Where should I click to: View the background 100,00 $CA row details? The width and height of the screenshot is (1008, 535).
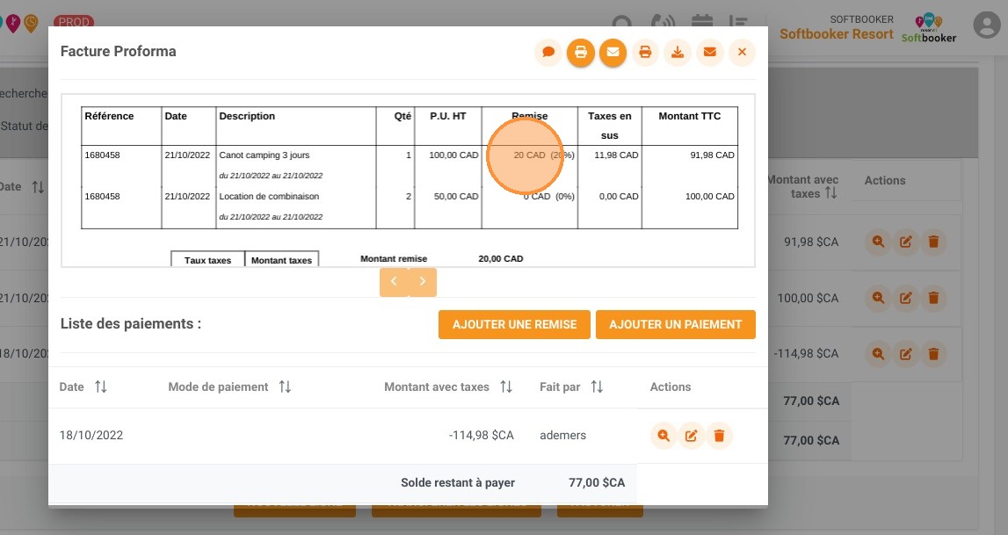click(x=878, y=298)
